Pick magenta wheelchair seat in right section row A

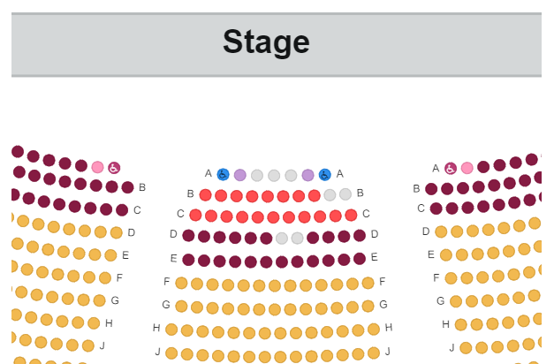pos(451,168)
